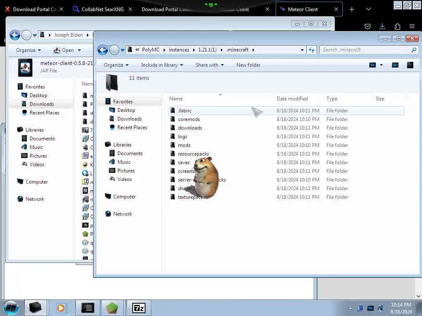Click the logs folder icon
The width and height of the screenshot is (422, 316).
coord(173,137)
